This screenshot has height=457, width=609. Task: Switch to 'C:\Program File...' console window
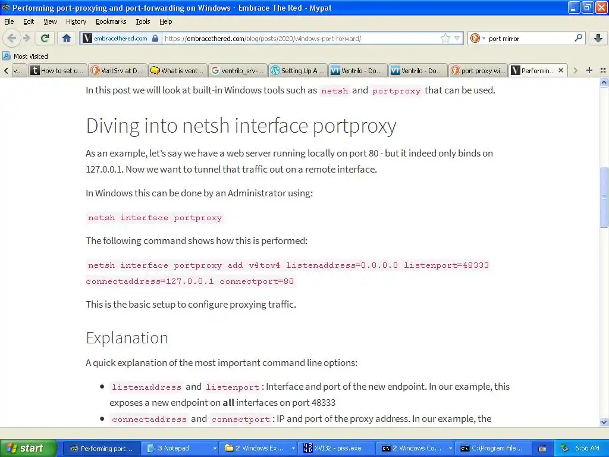coord(493,448)
